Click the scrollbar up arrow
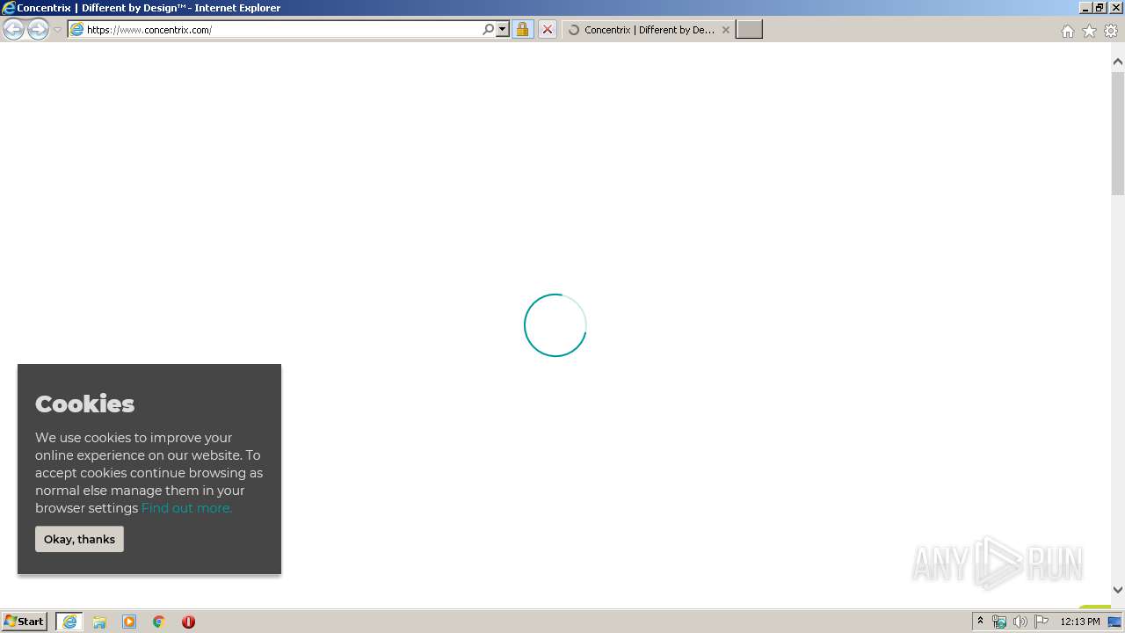The width and height of the screenshot is (1125, 633). pos(1118,62)
